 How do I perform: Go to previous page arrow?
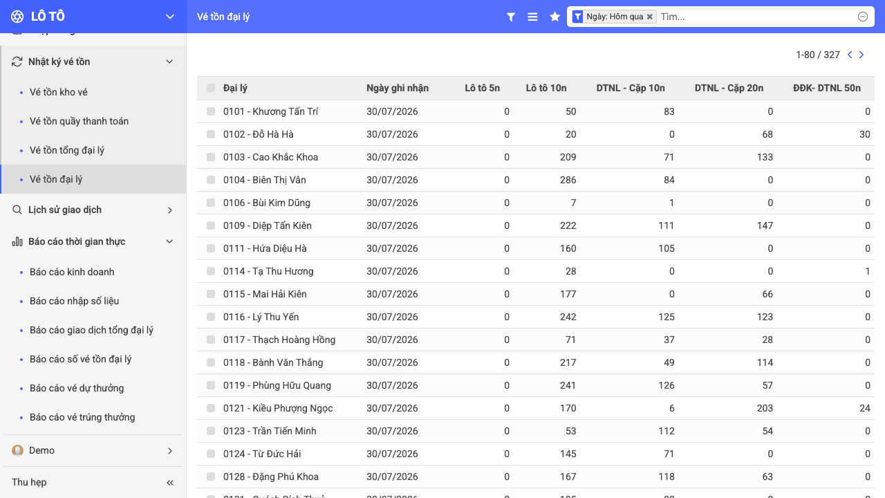[850, 55]
